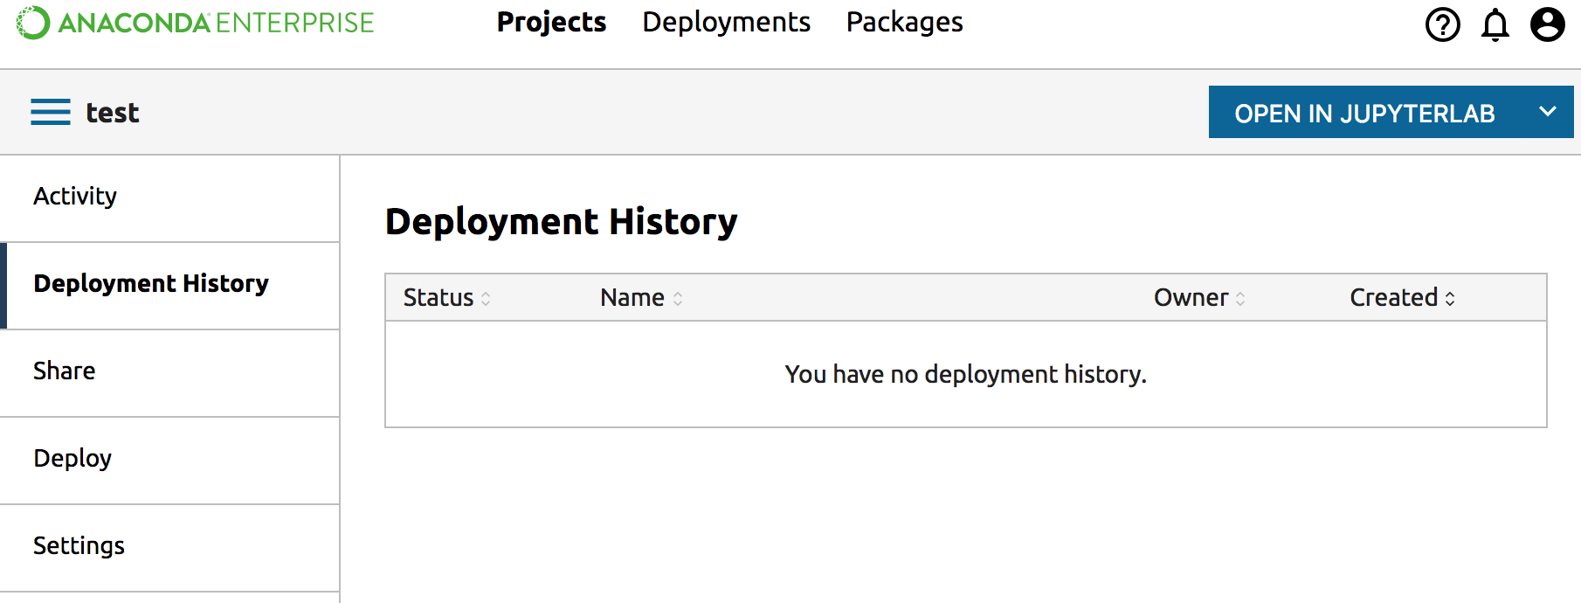
Task: Open the user account profile icon
Action: click(1547, 24)
